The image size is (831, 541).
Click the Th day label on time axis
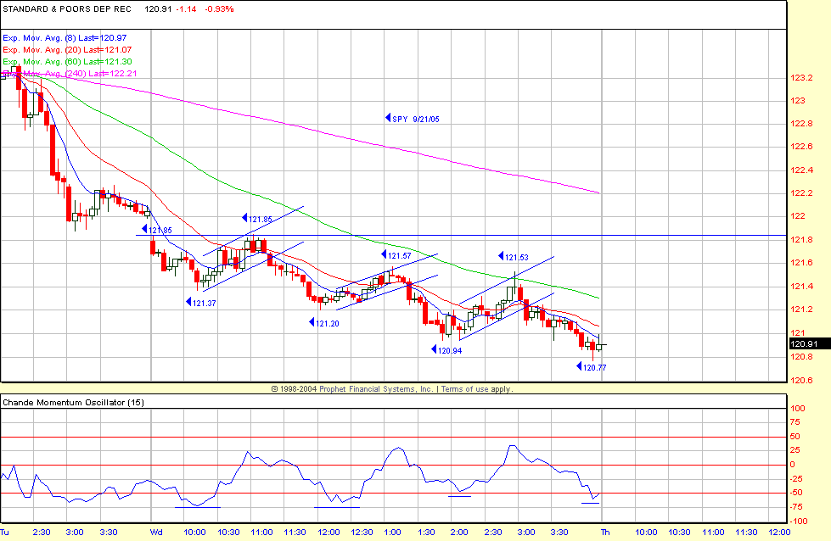click(605, 533)
